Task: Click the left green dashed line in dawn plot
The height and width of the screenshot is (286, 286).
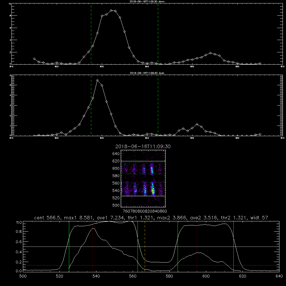Action: (x=91, y=34)
